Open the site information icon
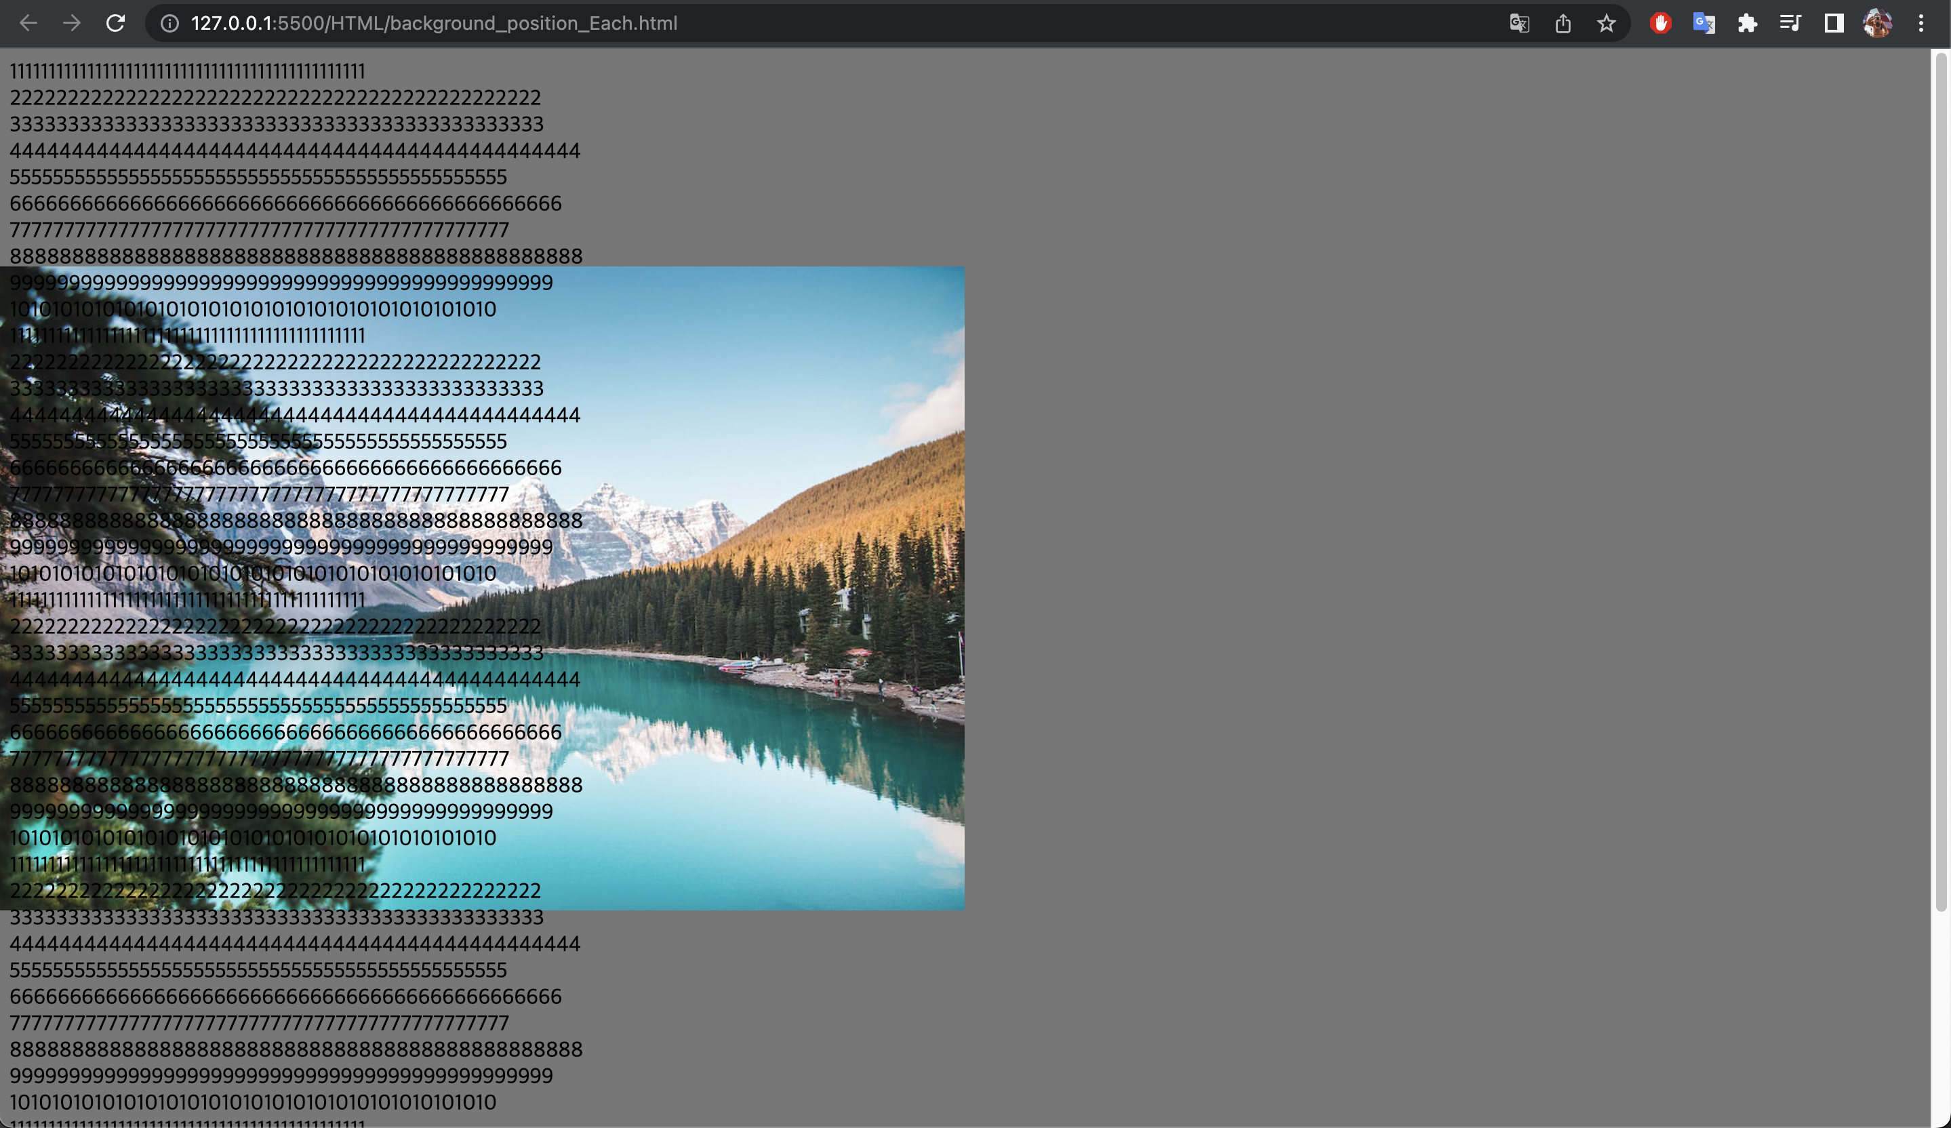The image size is (1951, 1128). click(169, 23)
